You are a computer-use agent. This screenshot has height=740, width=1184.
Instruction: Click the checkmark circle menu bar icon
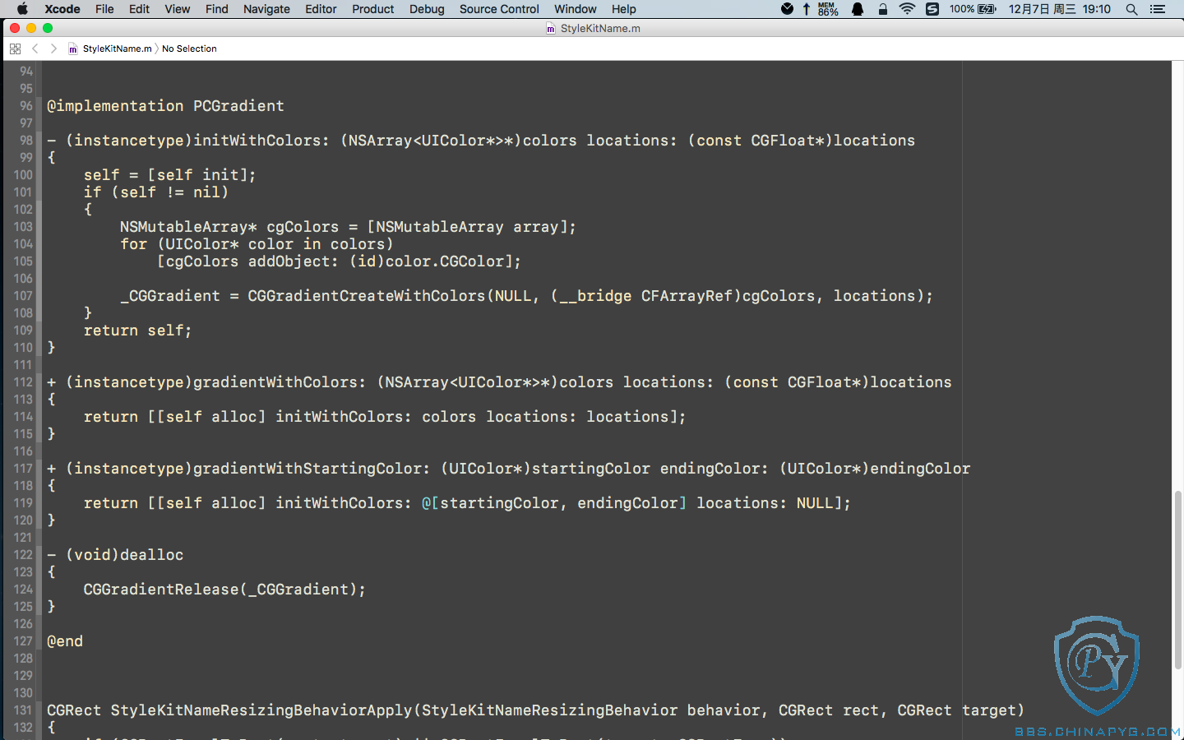(x=787, y=9)
